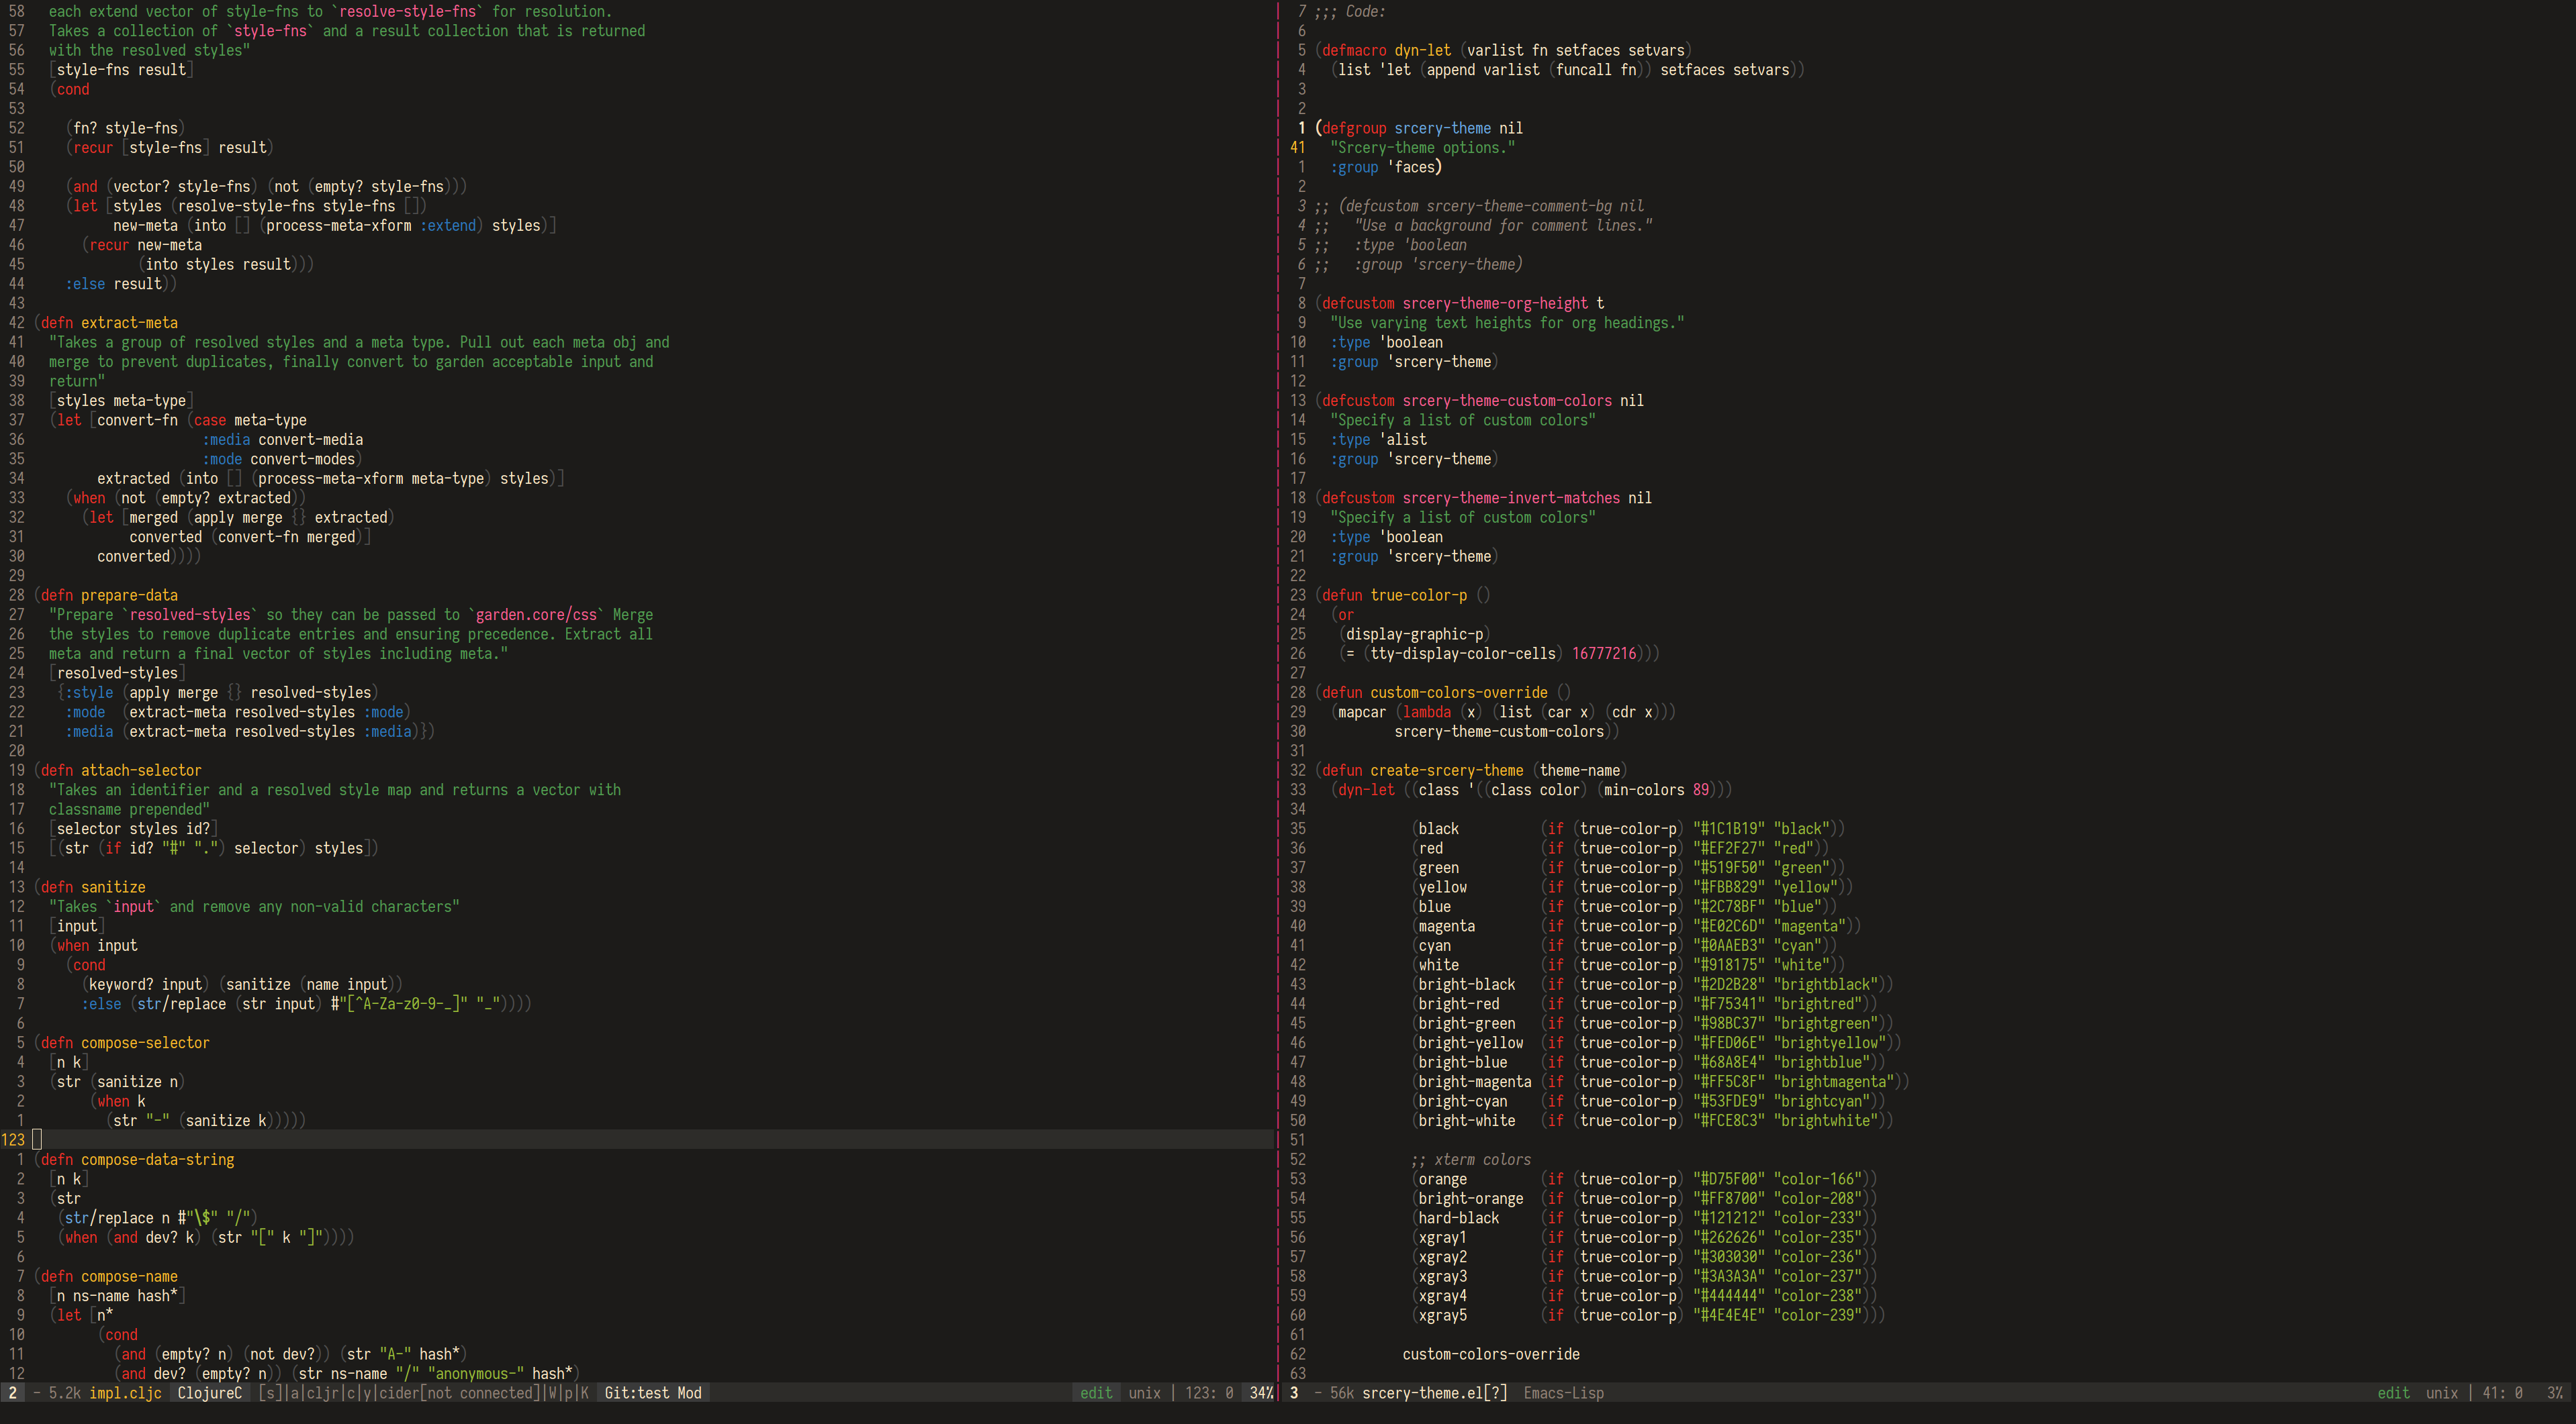The height and width of the screenshot is (1424, 2576).
Task: Click window number 3 in right modeline
Action: coord(1294,1393)
